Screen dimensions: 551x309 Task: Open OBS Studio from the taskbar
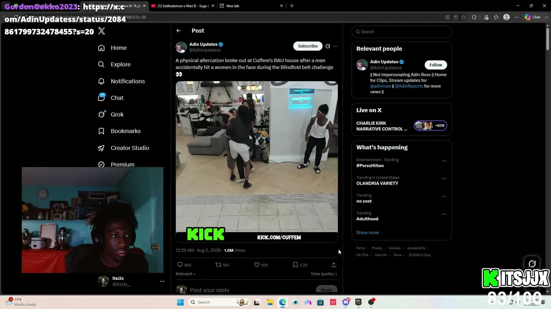(x=371, y=302)
